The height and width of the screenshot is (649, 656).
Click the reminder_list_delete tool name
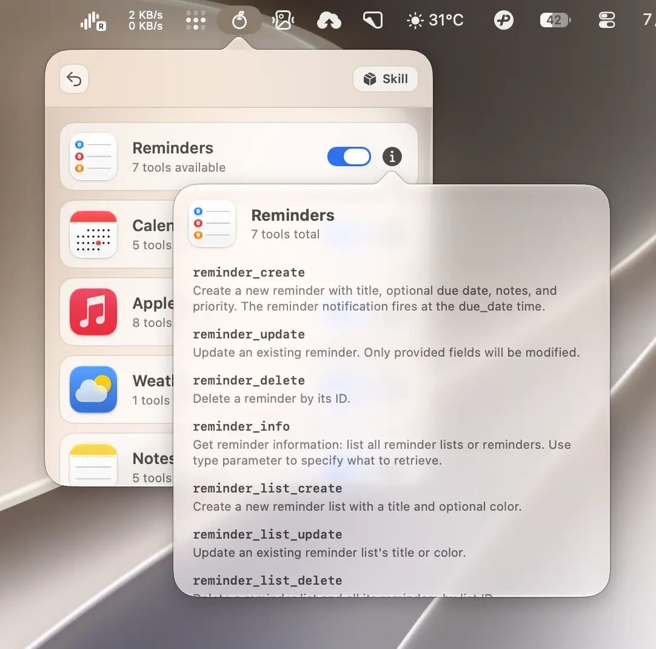268,580
